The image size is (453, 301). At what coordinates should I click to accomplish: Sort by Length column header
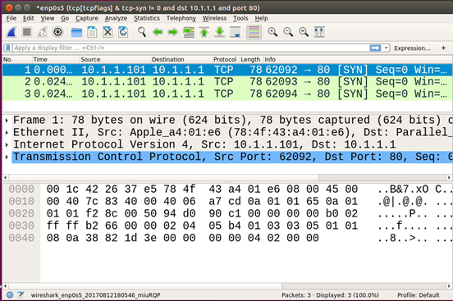[x=251, y=59]
